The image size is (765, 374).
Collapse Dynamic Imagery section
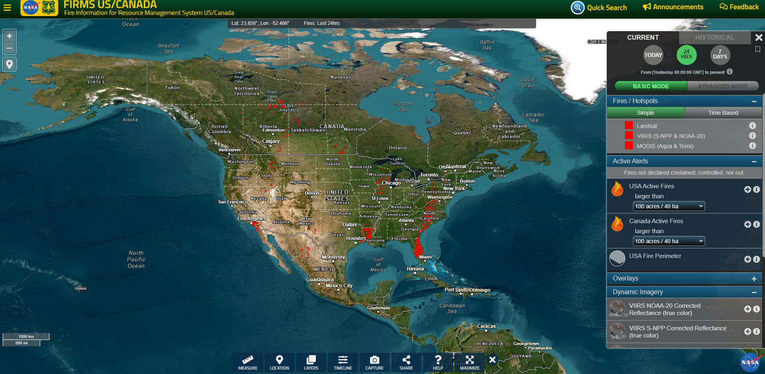[x=754, y=292]
